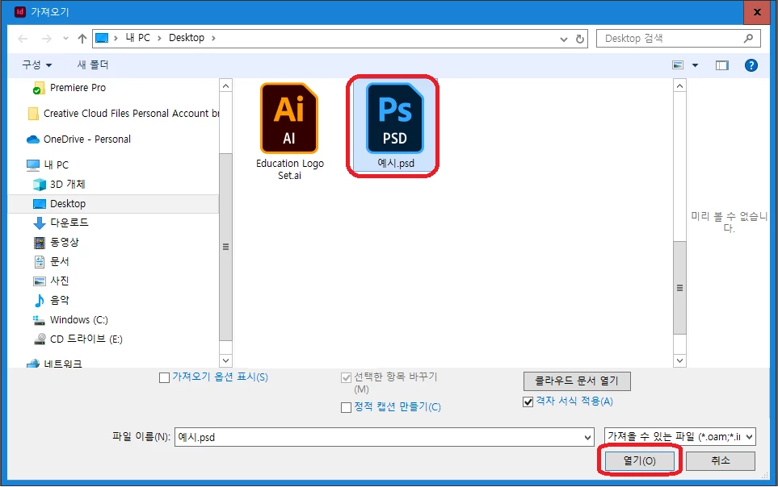Select OneDrive - Personal in sidebar

78,139
